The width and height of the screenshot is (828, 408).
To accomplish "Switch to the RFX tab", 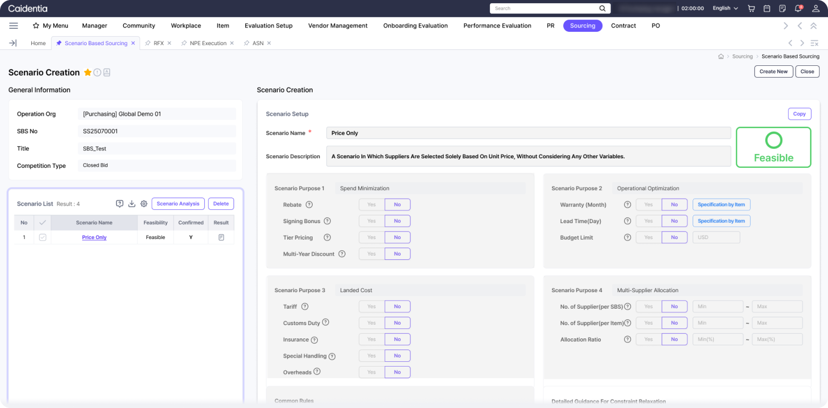I will point(158,43).
